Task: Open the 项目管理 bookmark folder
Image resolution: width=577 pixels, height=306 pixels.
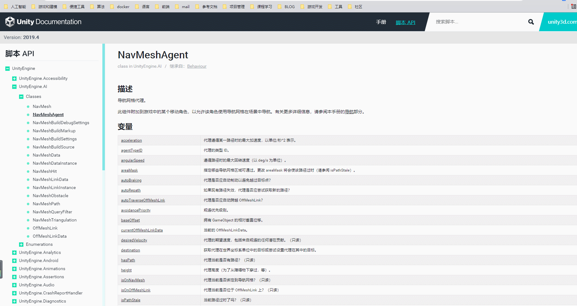Action: (x=234, y=7)
